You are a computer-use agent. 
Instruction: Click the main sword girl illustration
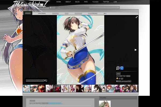click(x=80, y=50)
